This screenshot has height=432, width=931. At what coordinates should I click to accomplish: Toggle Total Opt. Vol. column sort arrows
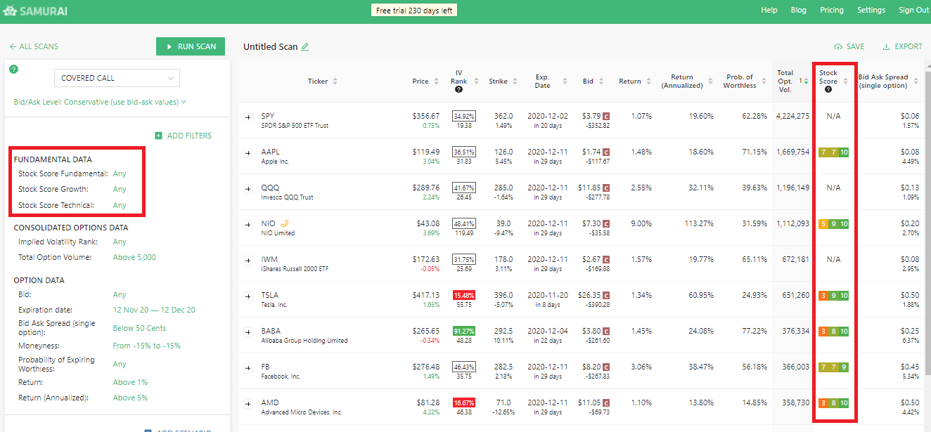coord(806,81)
